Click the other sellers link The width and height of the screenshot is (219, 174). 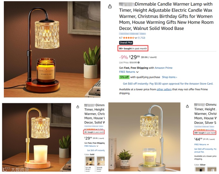click(x=164, y=89)
